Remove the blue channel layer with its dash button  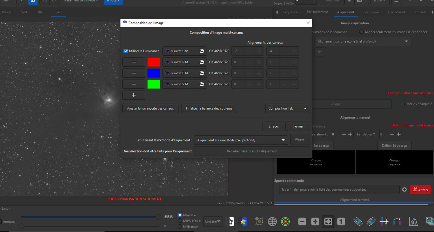click(x=134, y=73)
